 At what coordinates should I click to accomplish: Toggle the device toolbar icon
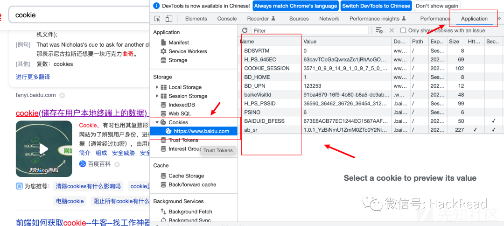point(169,19)
